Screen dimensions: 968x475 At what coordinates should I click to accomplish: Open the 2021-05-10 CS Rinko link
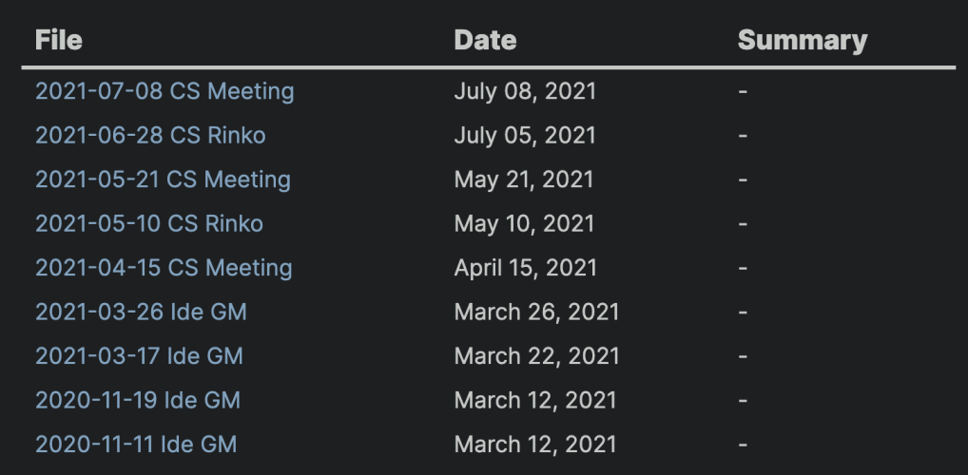pyautogui.click(x=148, y=223)
